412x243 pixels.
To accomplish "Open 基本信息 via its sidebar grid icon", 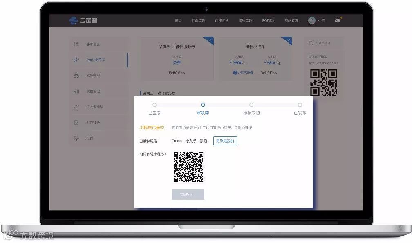I will point(76,44).
